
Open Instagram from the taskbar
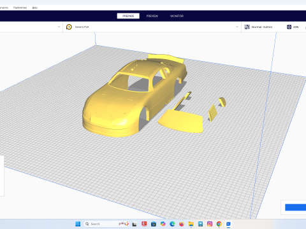tap(210, 224)
